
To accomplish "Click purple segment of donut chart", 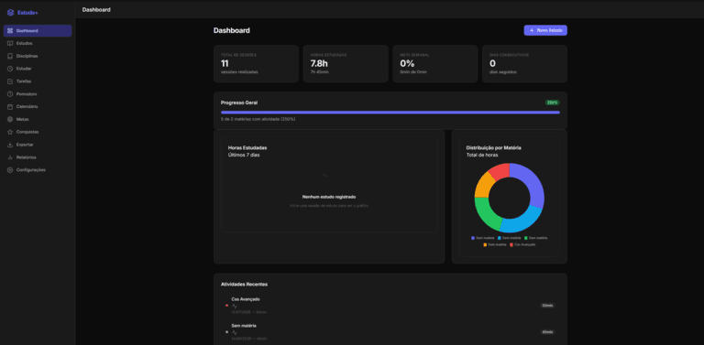I will point(531,183).
